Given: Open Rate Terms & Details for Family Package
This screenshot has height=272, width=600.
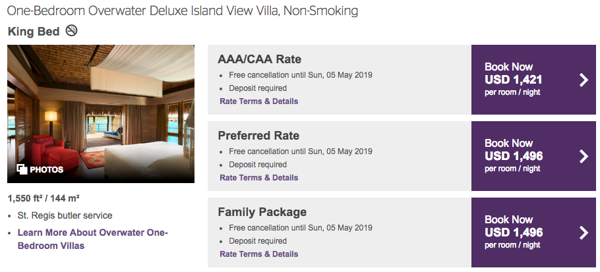Looking at the screenshot, I should click(258, 254).
